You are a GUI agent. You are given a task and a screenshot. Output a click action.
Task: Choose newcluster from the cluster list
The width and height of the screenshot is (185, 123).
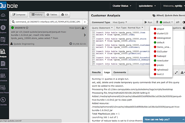pos(162,61)
